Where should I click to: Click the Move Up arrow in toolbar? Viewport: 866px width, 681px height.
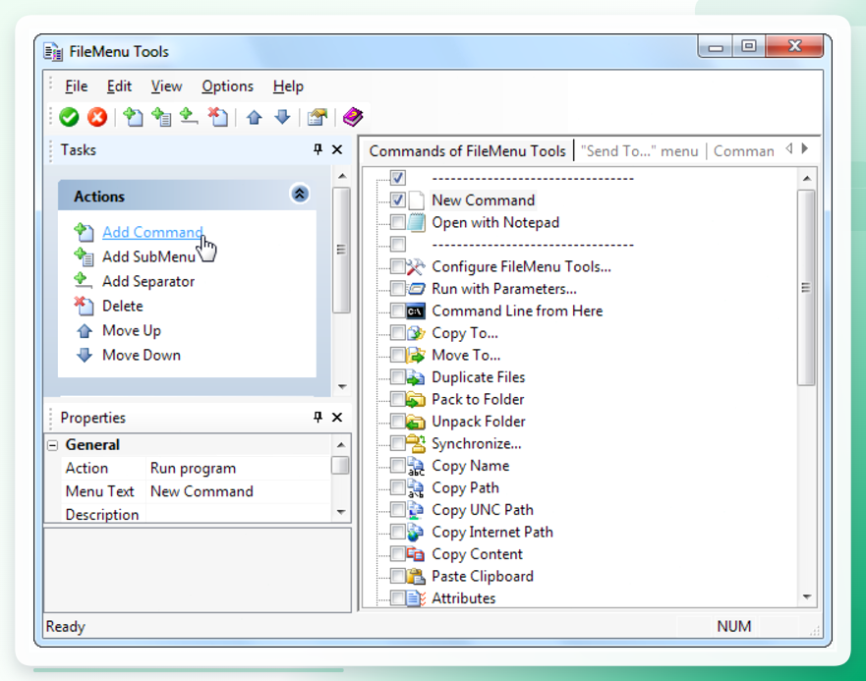coord(254,117)
